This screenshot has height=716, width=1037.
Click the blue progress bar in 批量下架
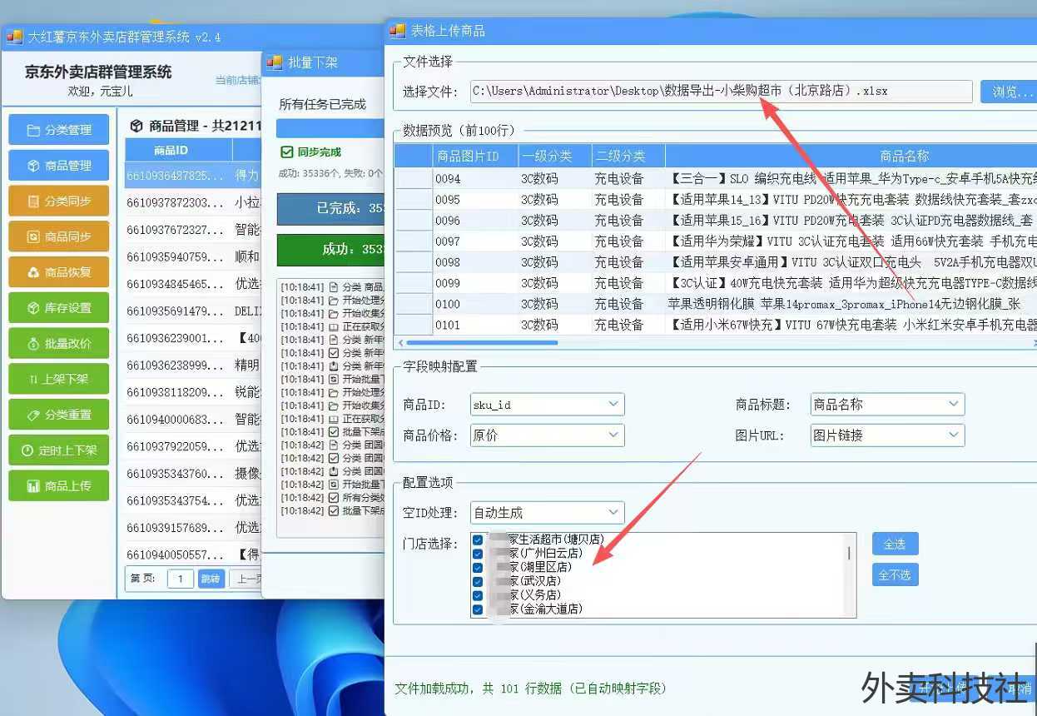330,128
